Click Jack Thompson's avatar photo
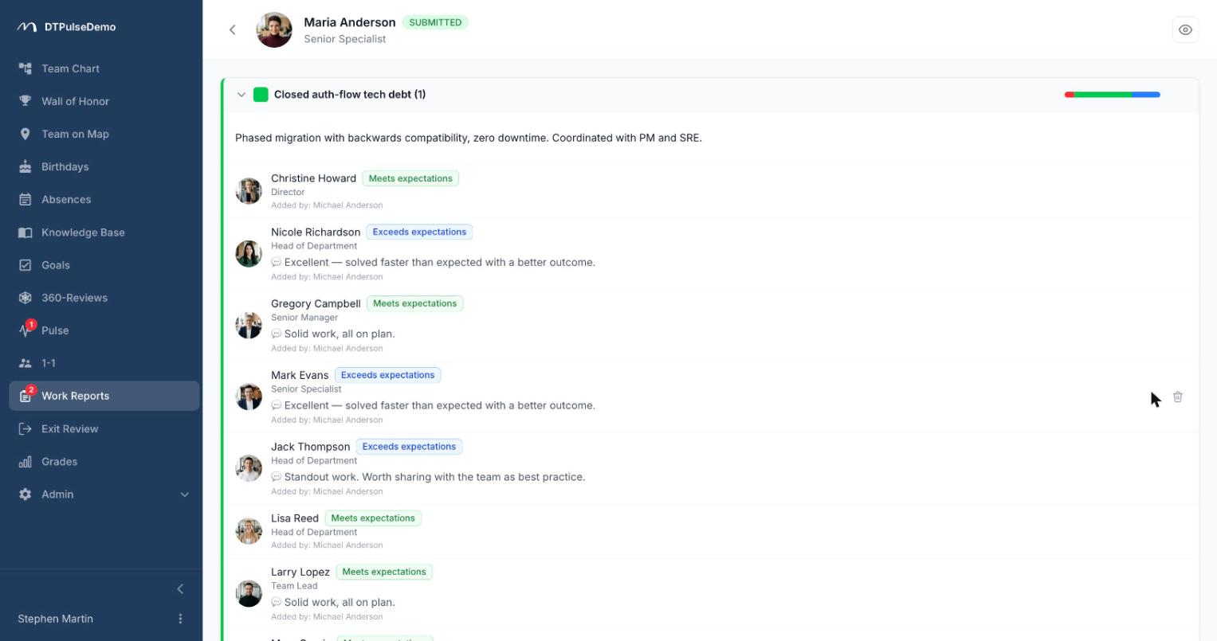 [249, 468]
